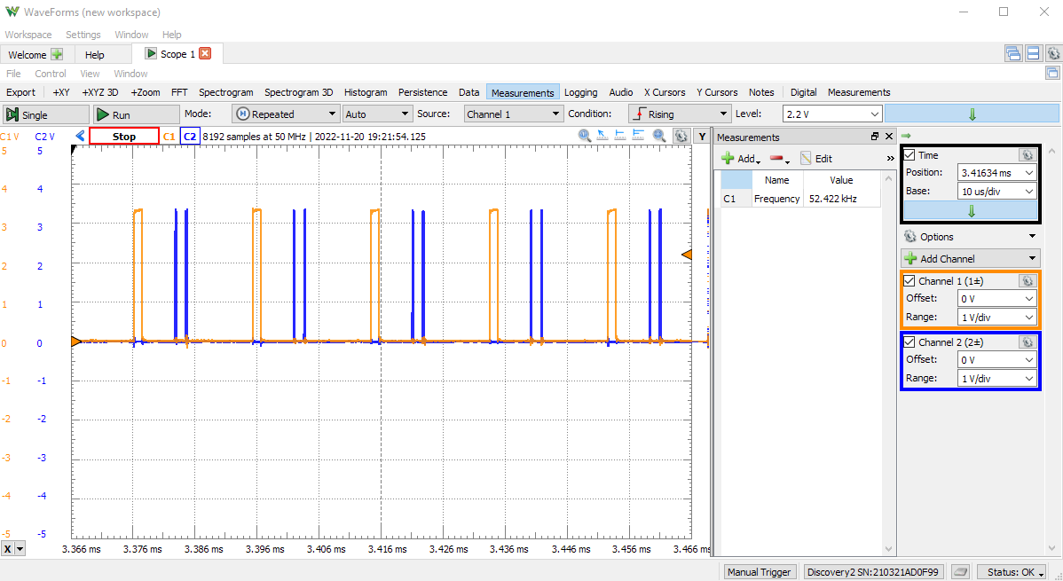The width and height of the screenshot is (1063, 581).
Task: Click the first magnifier icon above plot
Action: coord(585,136)
